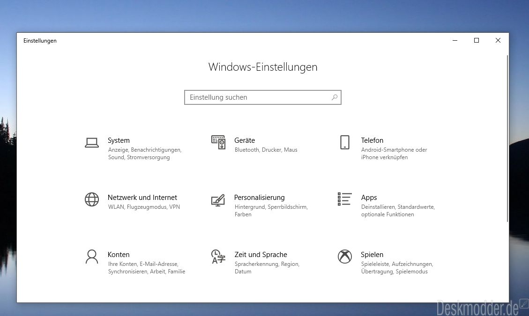Click 'Android-Smartphone oder iPhone verknüpfen' text
The image size is (529, 316).
394,154
